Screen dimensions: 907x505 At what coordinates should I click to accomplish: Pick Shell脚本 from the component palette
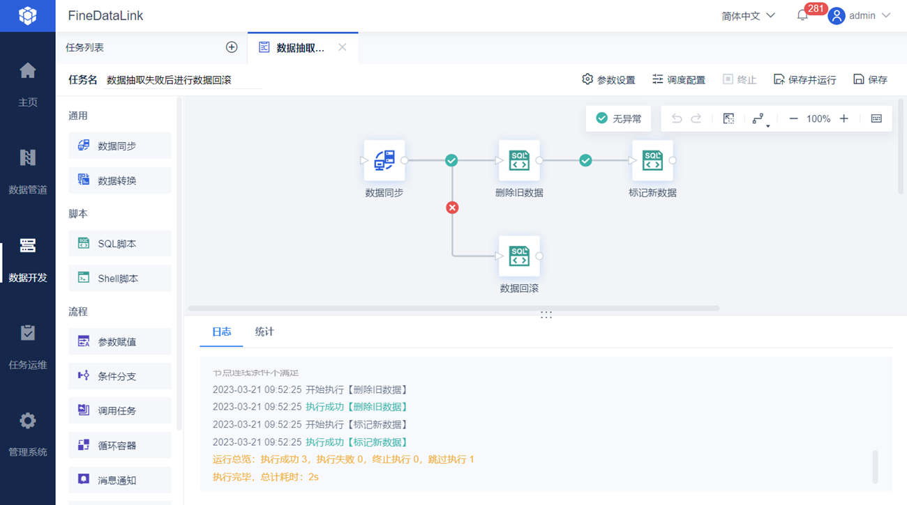(x=120, y=279)
